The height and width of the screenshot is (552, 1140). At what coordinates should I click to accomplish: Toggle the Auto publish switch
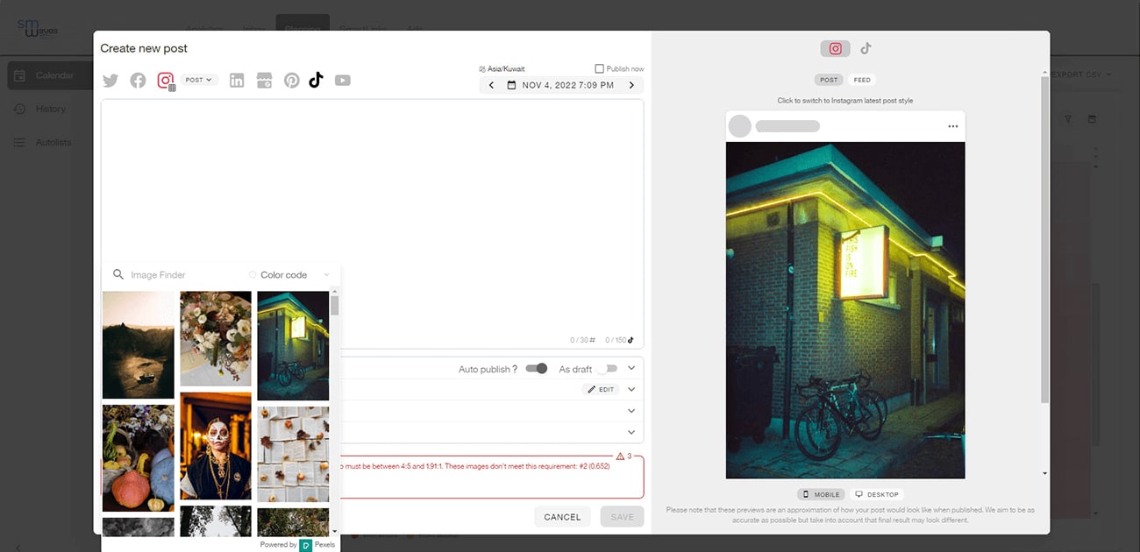tap(537, 369)
